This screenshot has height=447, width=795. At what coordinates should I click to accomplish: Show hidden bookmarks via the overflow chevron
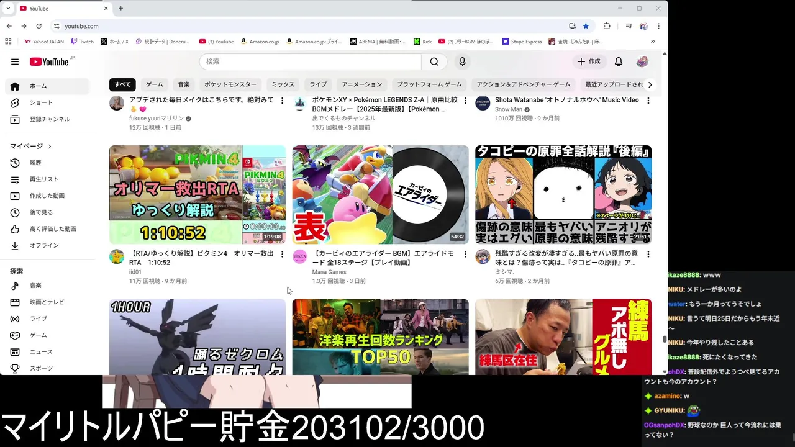[x=653, y=42]
